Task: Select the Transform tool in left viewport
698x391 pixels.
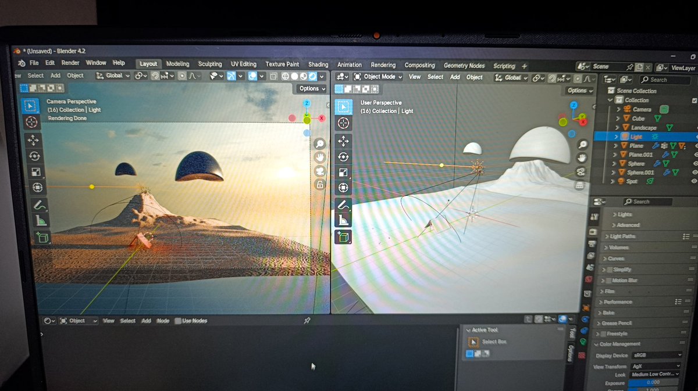Action: point(37,188)
